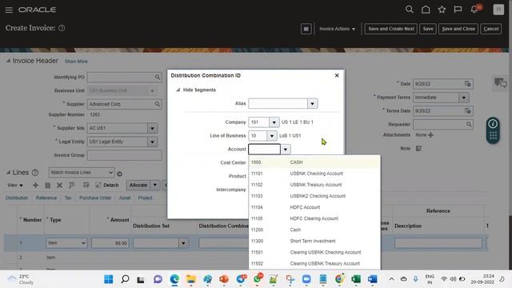Switch to the Distribution tab

click(17, 198)
